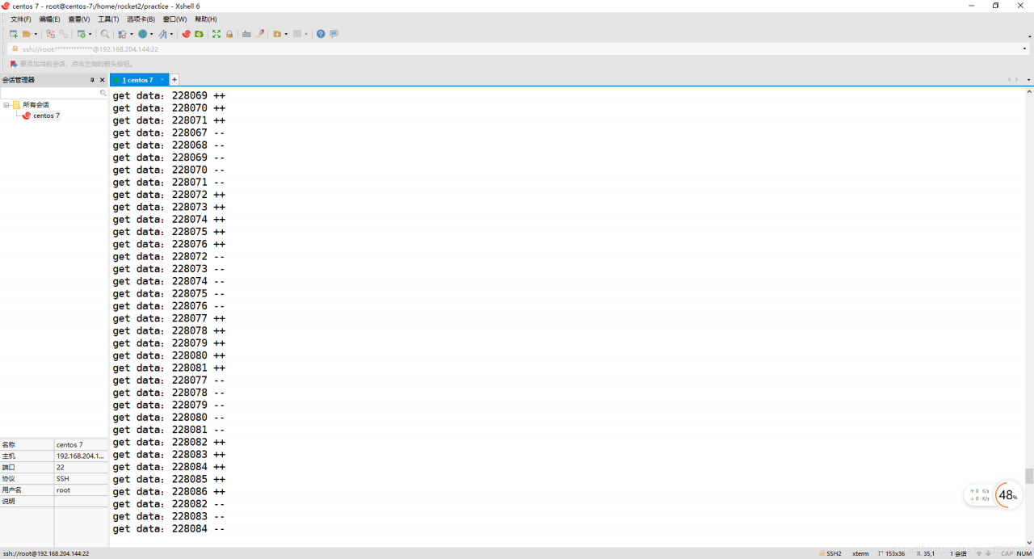Pin the 会话管理器 panel
The width and height of the screenshot is (1034, 559).
click(x=92, y=80)
